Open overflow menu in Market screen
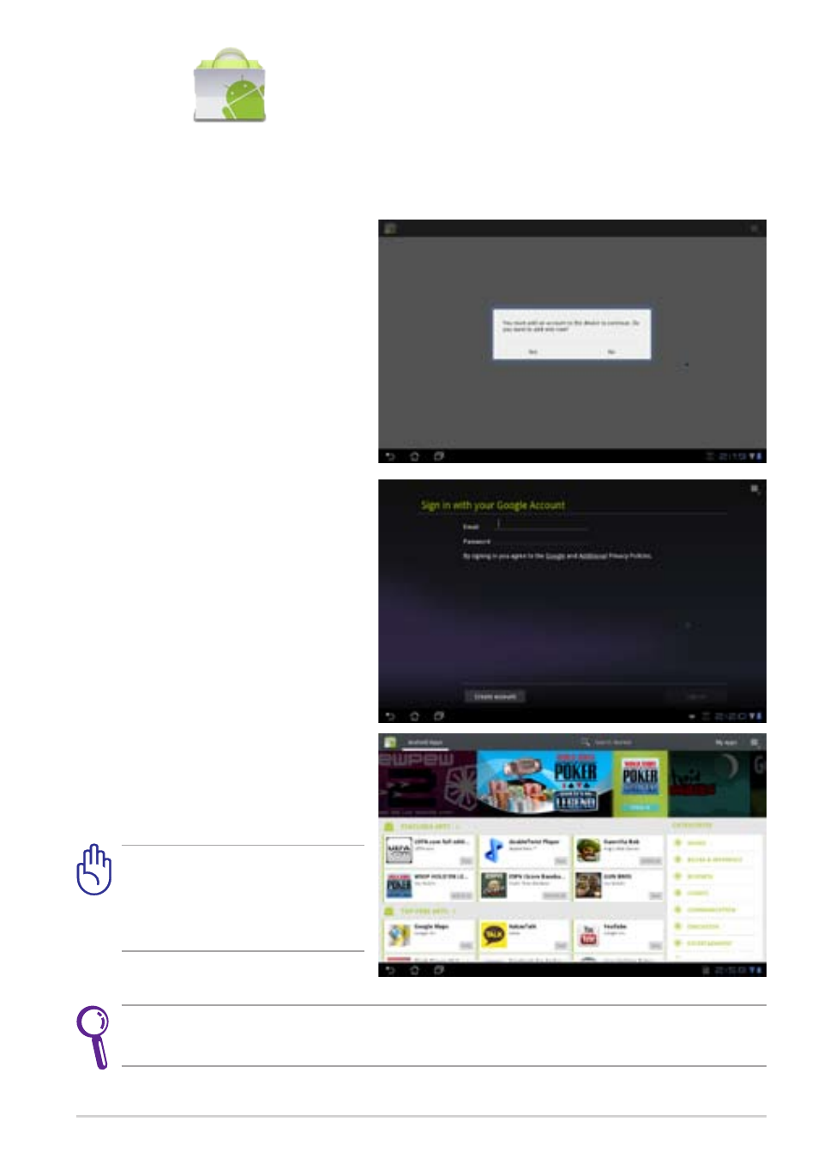This screenshot has width=818, height=1163. pyautogui.click(x=755, y=742)
